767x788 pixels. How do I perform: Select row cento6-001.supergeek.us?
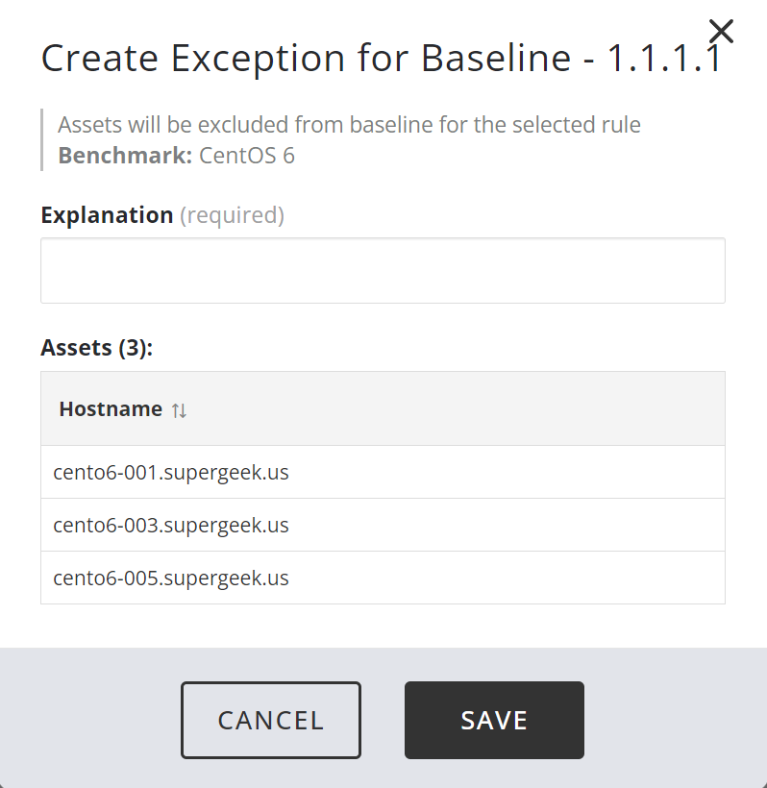coord(171,473)
